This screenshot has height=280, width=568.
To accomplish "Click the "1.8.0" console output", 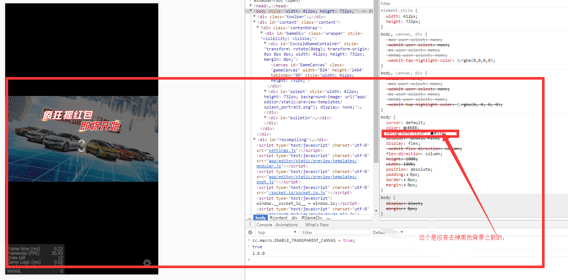I will pyautogui.click(x=258, y=253).
